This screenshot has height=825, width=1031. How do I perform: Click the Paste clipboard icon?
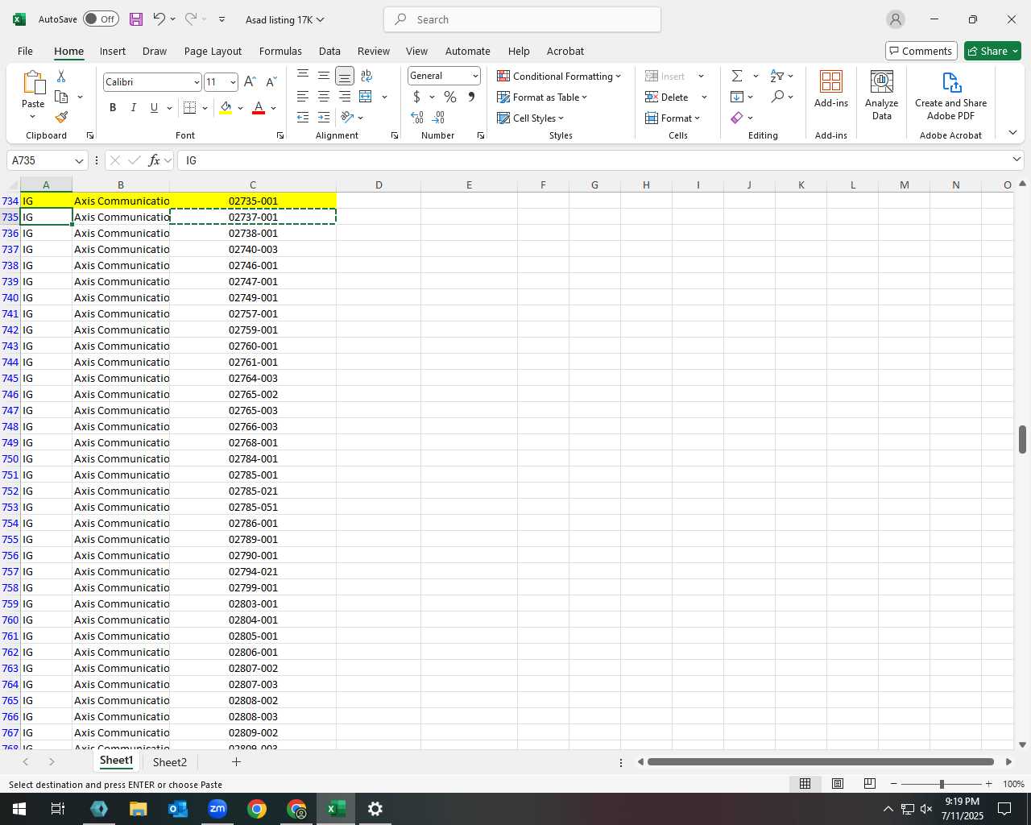click(x=33, y=83)
